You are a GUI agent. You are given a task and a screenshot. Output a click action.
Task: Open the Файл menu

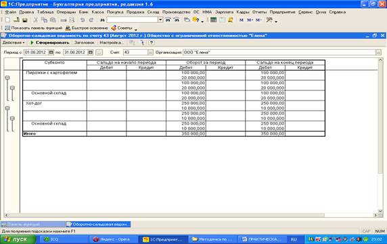coord(10,12)
